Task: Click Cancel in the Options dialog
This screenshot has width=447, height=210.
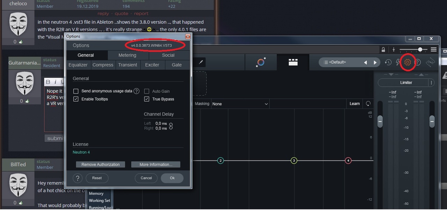Action: [x=146, y=178]
